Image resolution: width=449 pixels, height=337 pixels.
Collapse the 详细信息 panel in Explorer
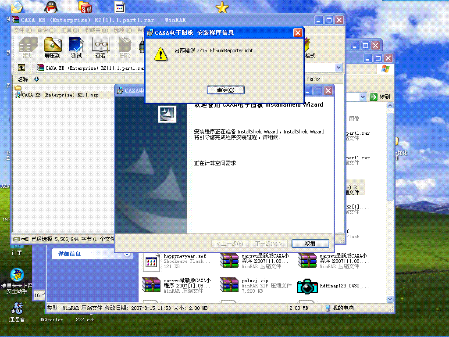[127, 254]
